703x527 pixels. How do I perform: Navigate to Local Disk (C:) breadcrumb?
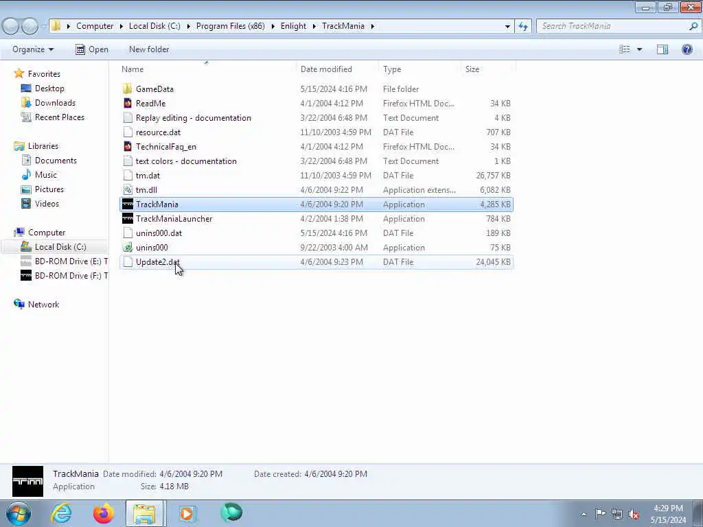click(x=154, y=26)
